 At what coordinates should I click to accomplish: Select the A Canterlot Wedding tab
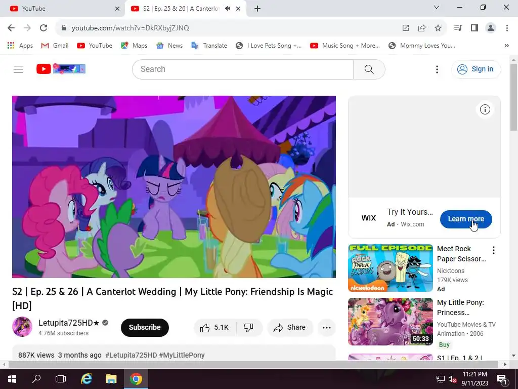(x=181, y=9)
